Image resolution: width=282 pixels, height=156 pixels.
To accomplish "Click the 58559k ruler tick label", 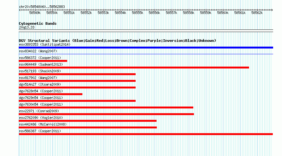I will point(206,13).
